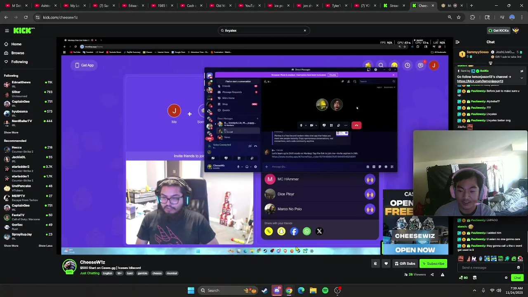The height and width of the screenshot is (297, 528).
Task: Send message with the Chat button
Action: (517, 278)
